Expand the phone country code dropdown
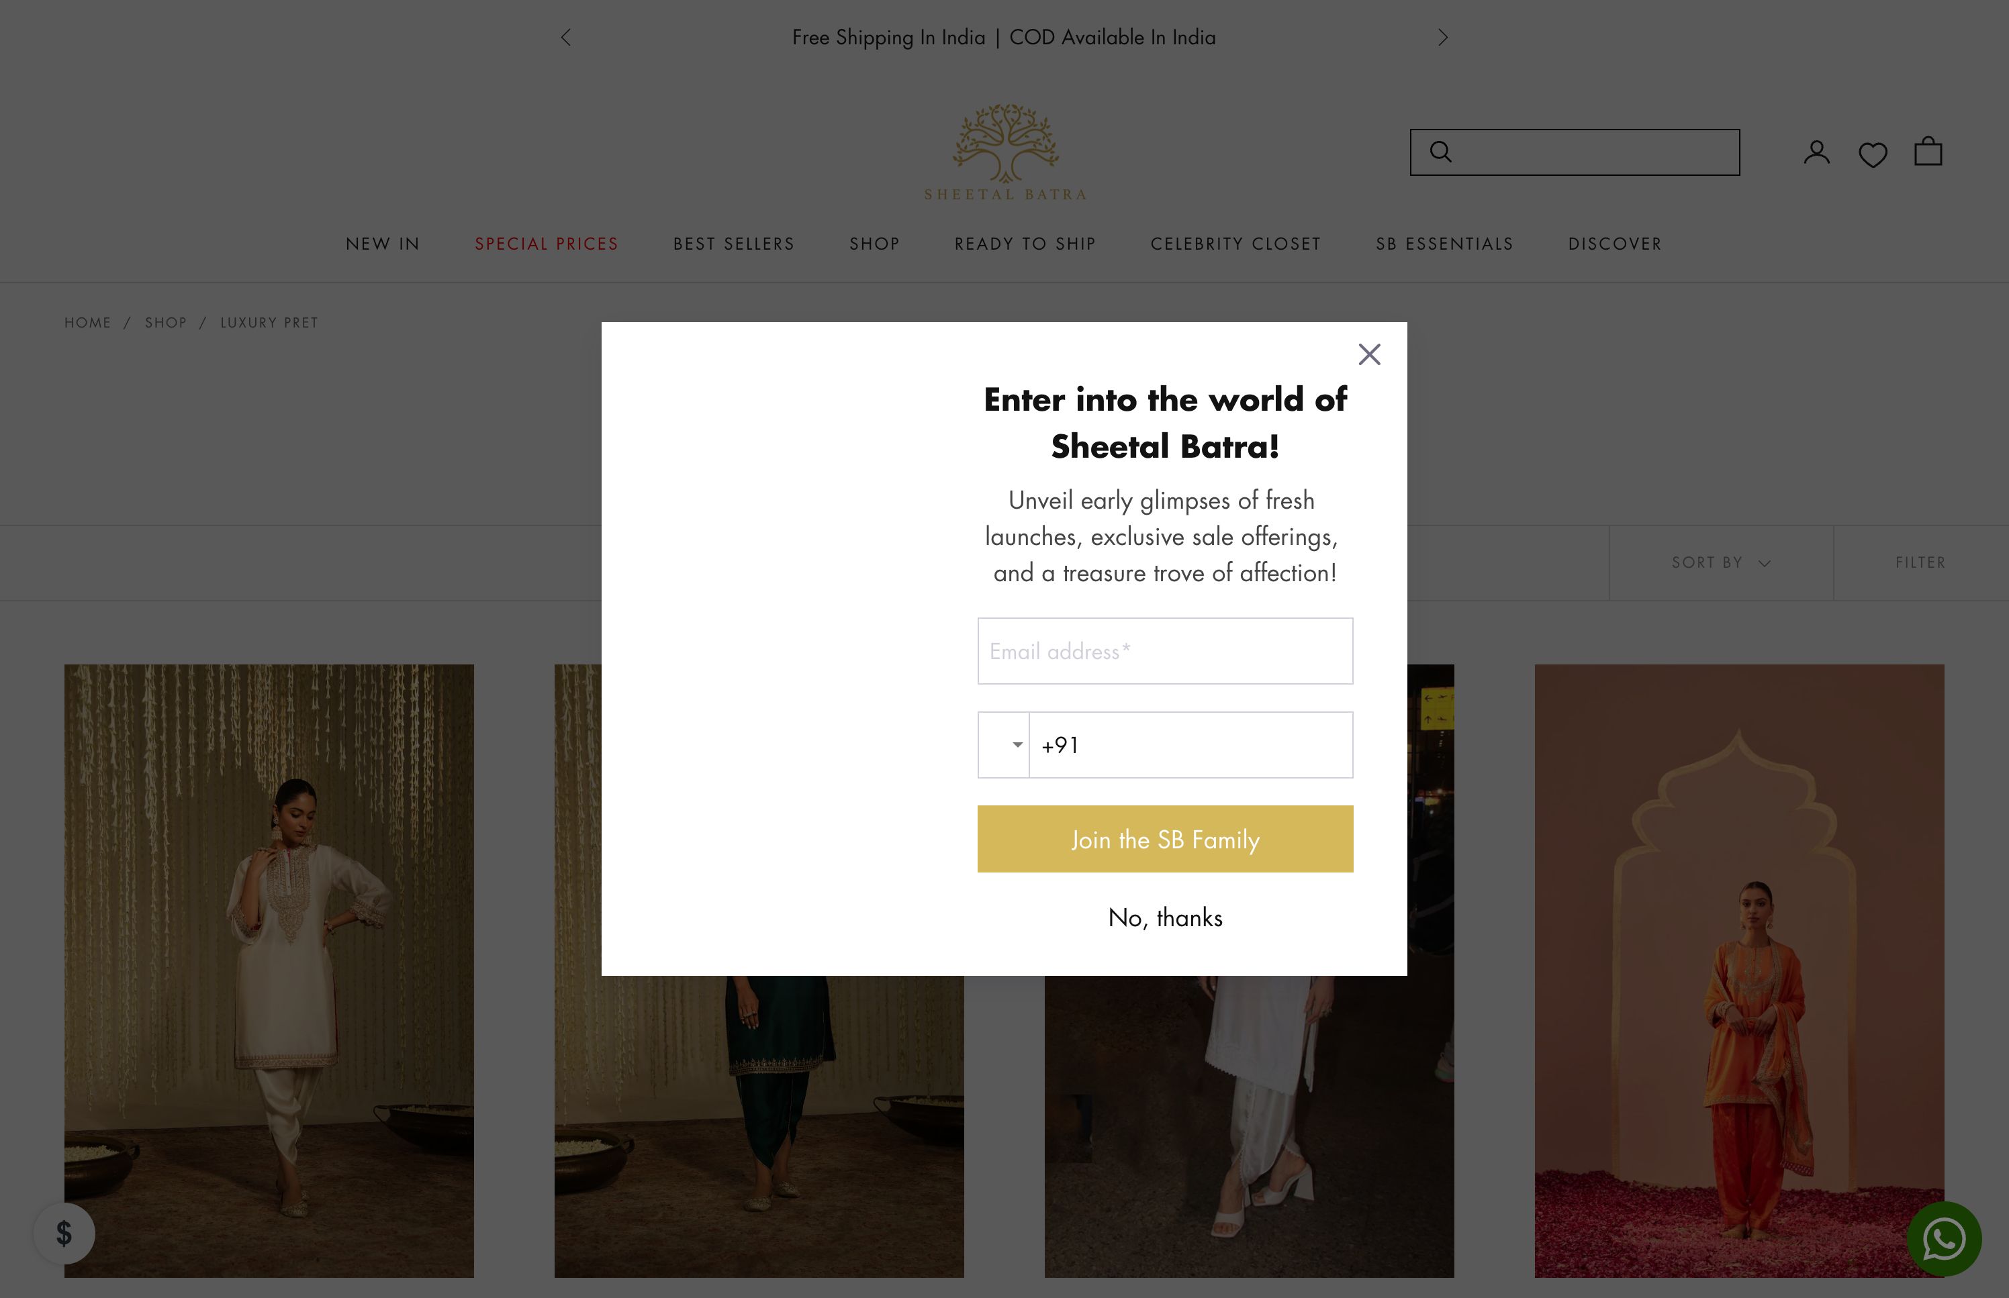 coord(1004,745)
